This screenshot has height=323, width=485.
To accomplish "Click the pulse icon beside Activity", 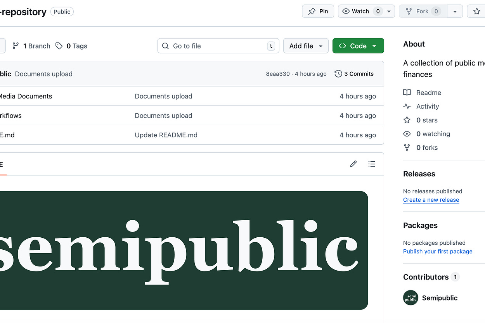I will (x=407, y=106).
